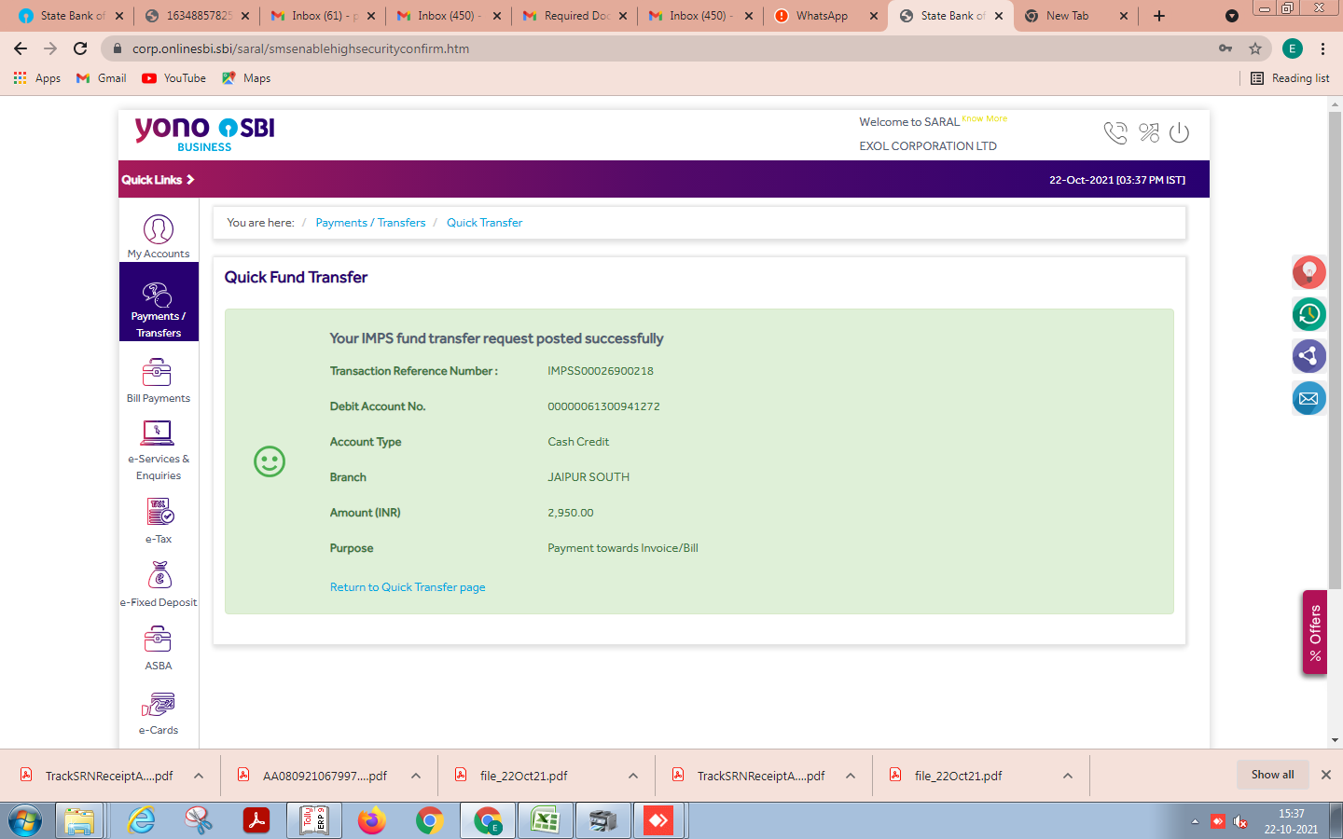
Task: Expand the Quick Links menu
Action: (158, 180)
